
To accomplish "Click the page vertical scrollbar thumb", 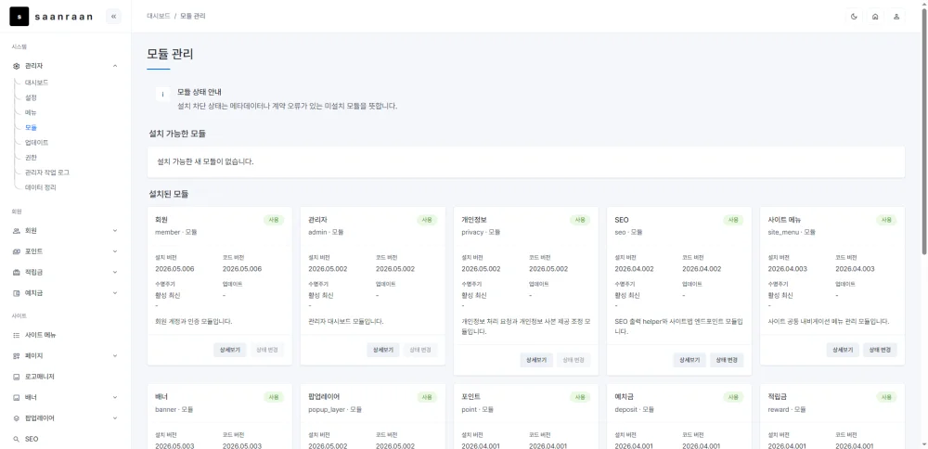I will pyautogui.click(x=924, y=133).
